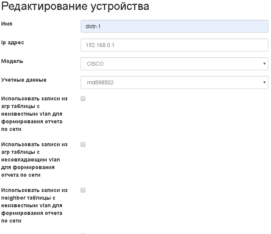
Task: Toggle arp записи с несовпадающим vlan checkbox
Action: 83,145
